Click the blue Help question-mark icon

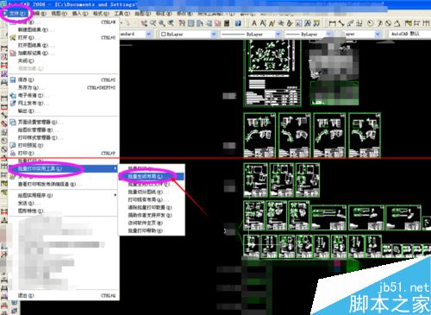click(x=238, y=23)
